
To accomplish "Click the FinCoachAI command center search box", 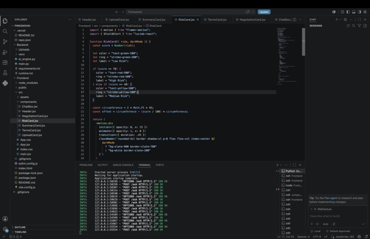I will [x=191, y=12].
